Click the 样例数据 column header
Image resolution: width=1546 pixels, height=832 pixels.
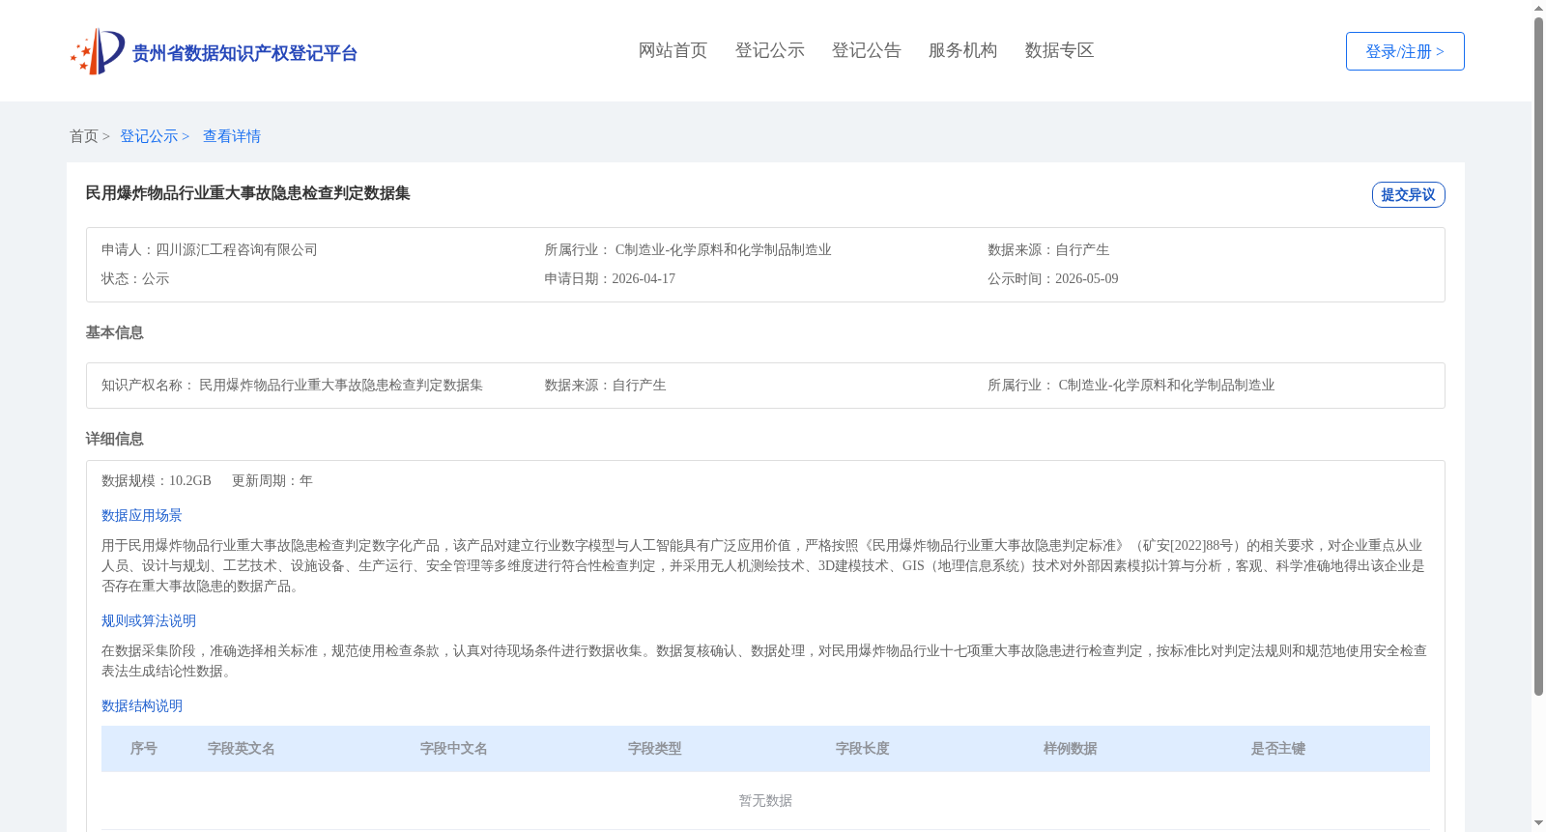[x=1071, y=748]
